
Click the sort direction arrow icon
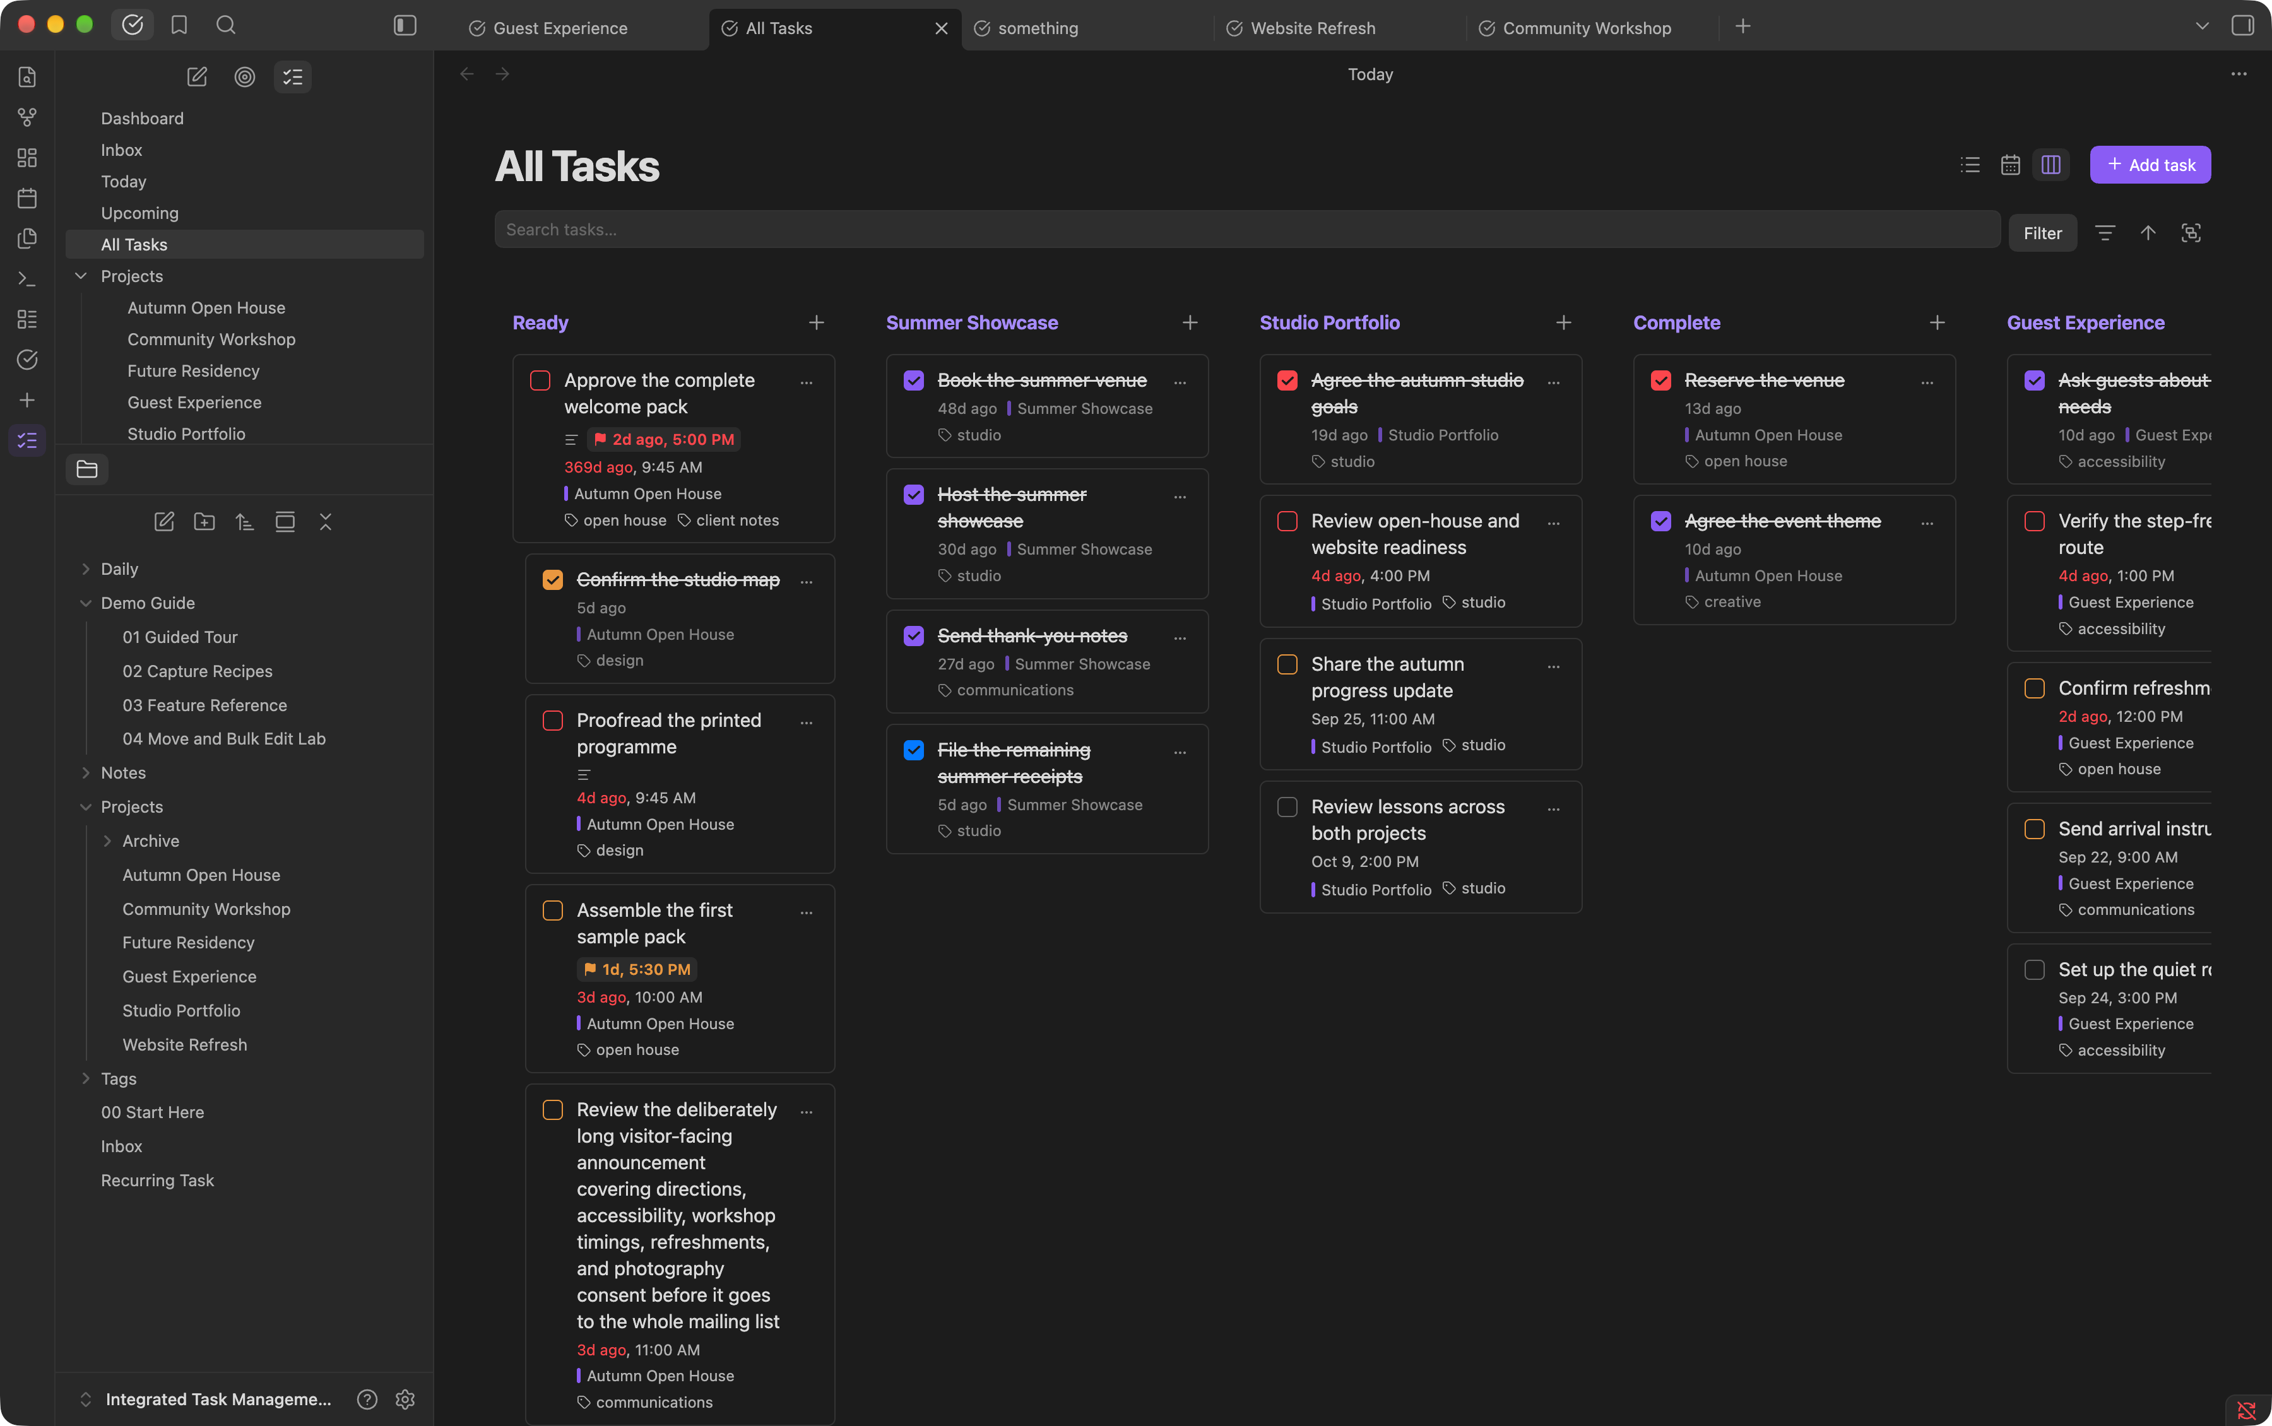(2148, 233)
